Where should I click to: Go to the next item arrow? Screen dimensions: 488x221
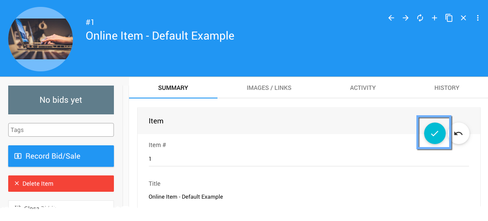click(406, 18)
